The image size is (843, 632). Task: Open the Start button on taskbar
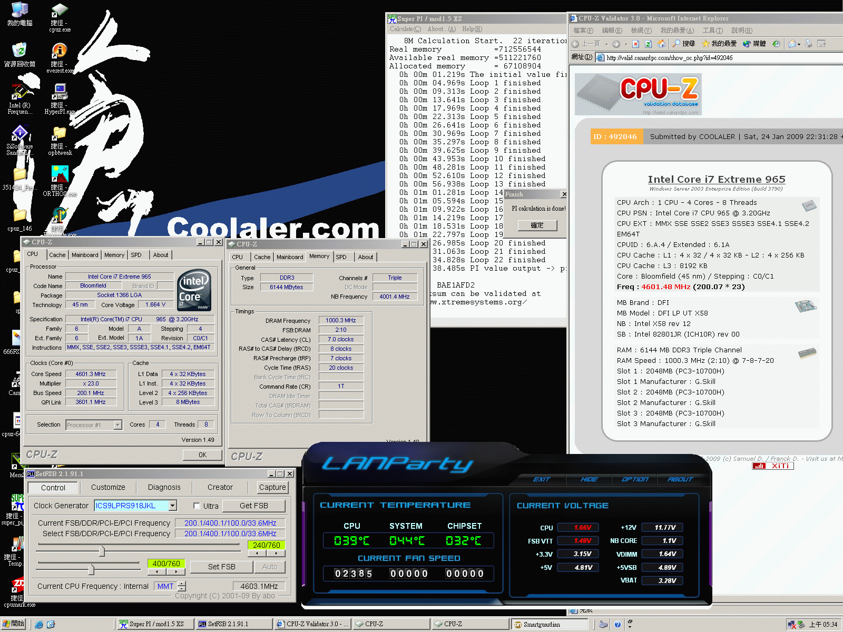point(13,624)
